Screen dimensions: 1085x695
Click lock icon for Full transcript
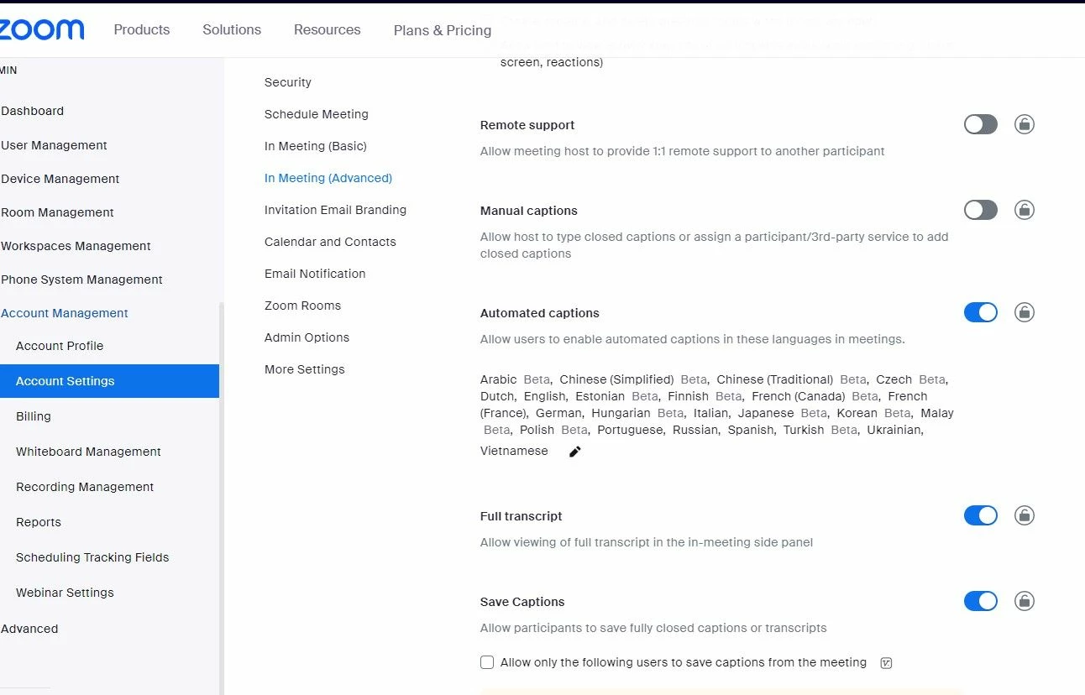click(x=1024, y=515)
